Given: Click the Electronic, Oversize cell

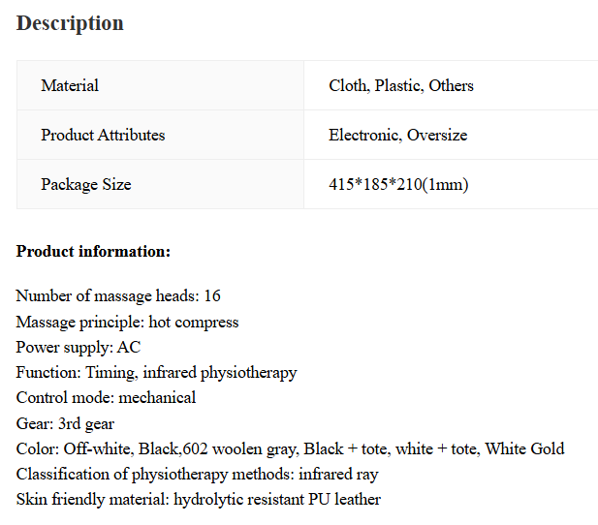Looking at the screenshot, I should [397, 135].
